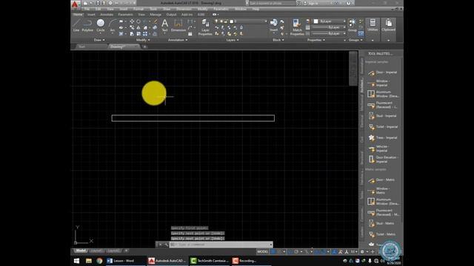Screen dimensions: 474x266
Task: Open TechSmith Camtasia from taskbar
Action: click(x=209, y=261)
